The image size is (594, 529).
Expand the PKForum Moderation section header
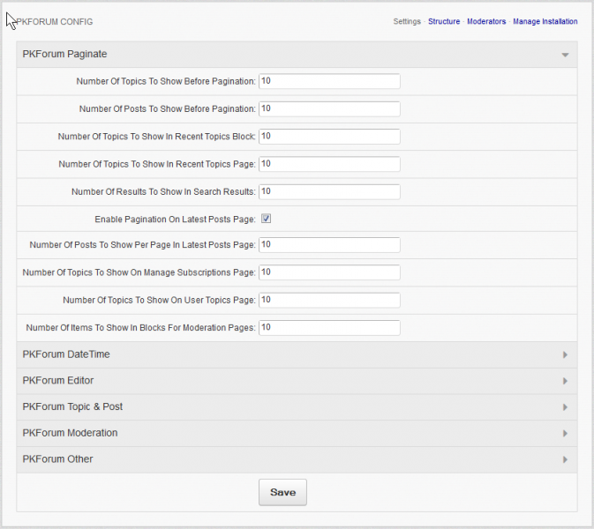297,433
